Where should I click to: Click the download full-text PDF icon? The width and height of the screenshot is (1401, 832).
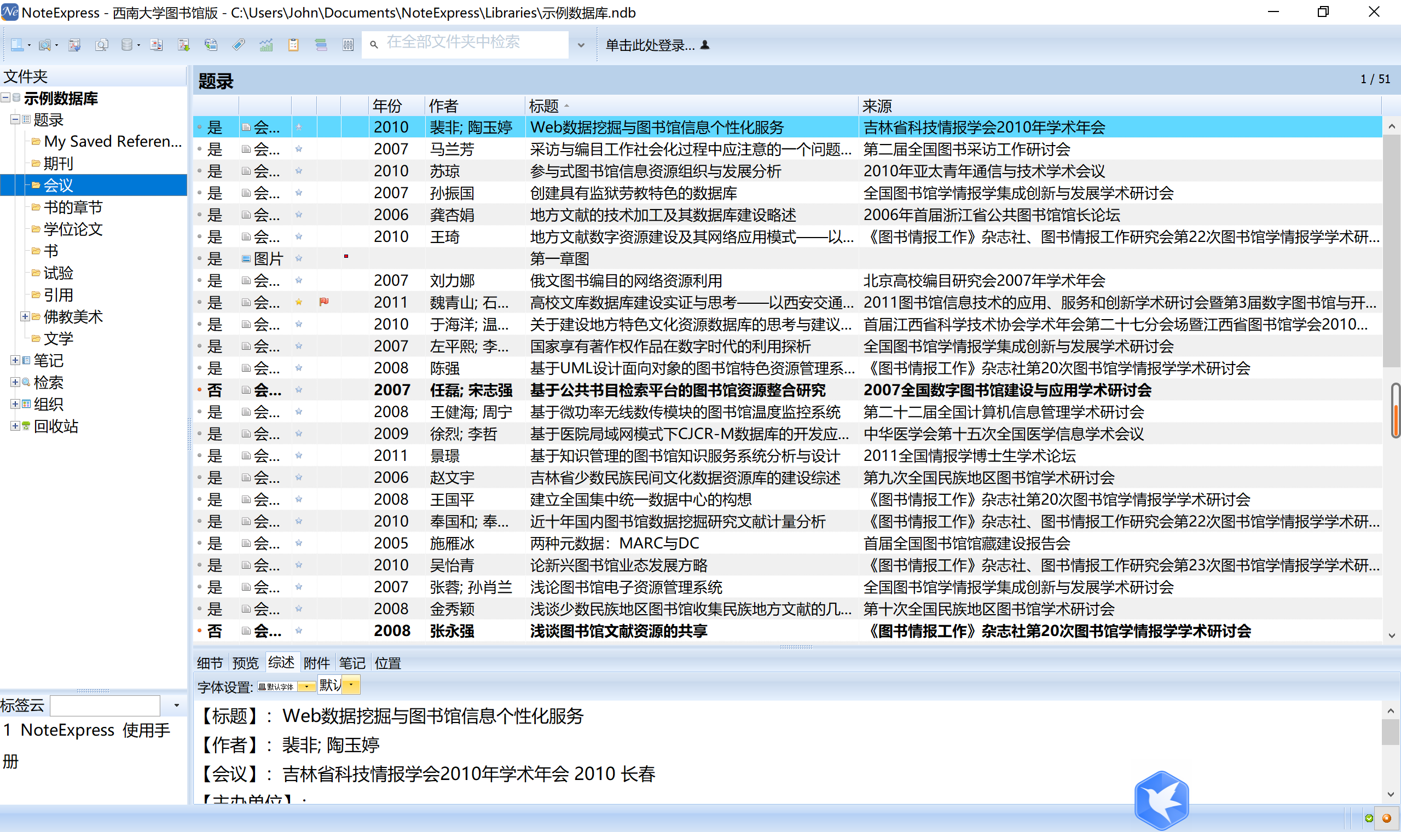pyautogui.click(x=184, y=45)
